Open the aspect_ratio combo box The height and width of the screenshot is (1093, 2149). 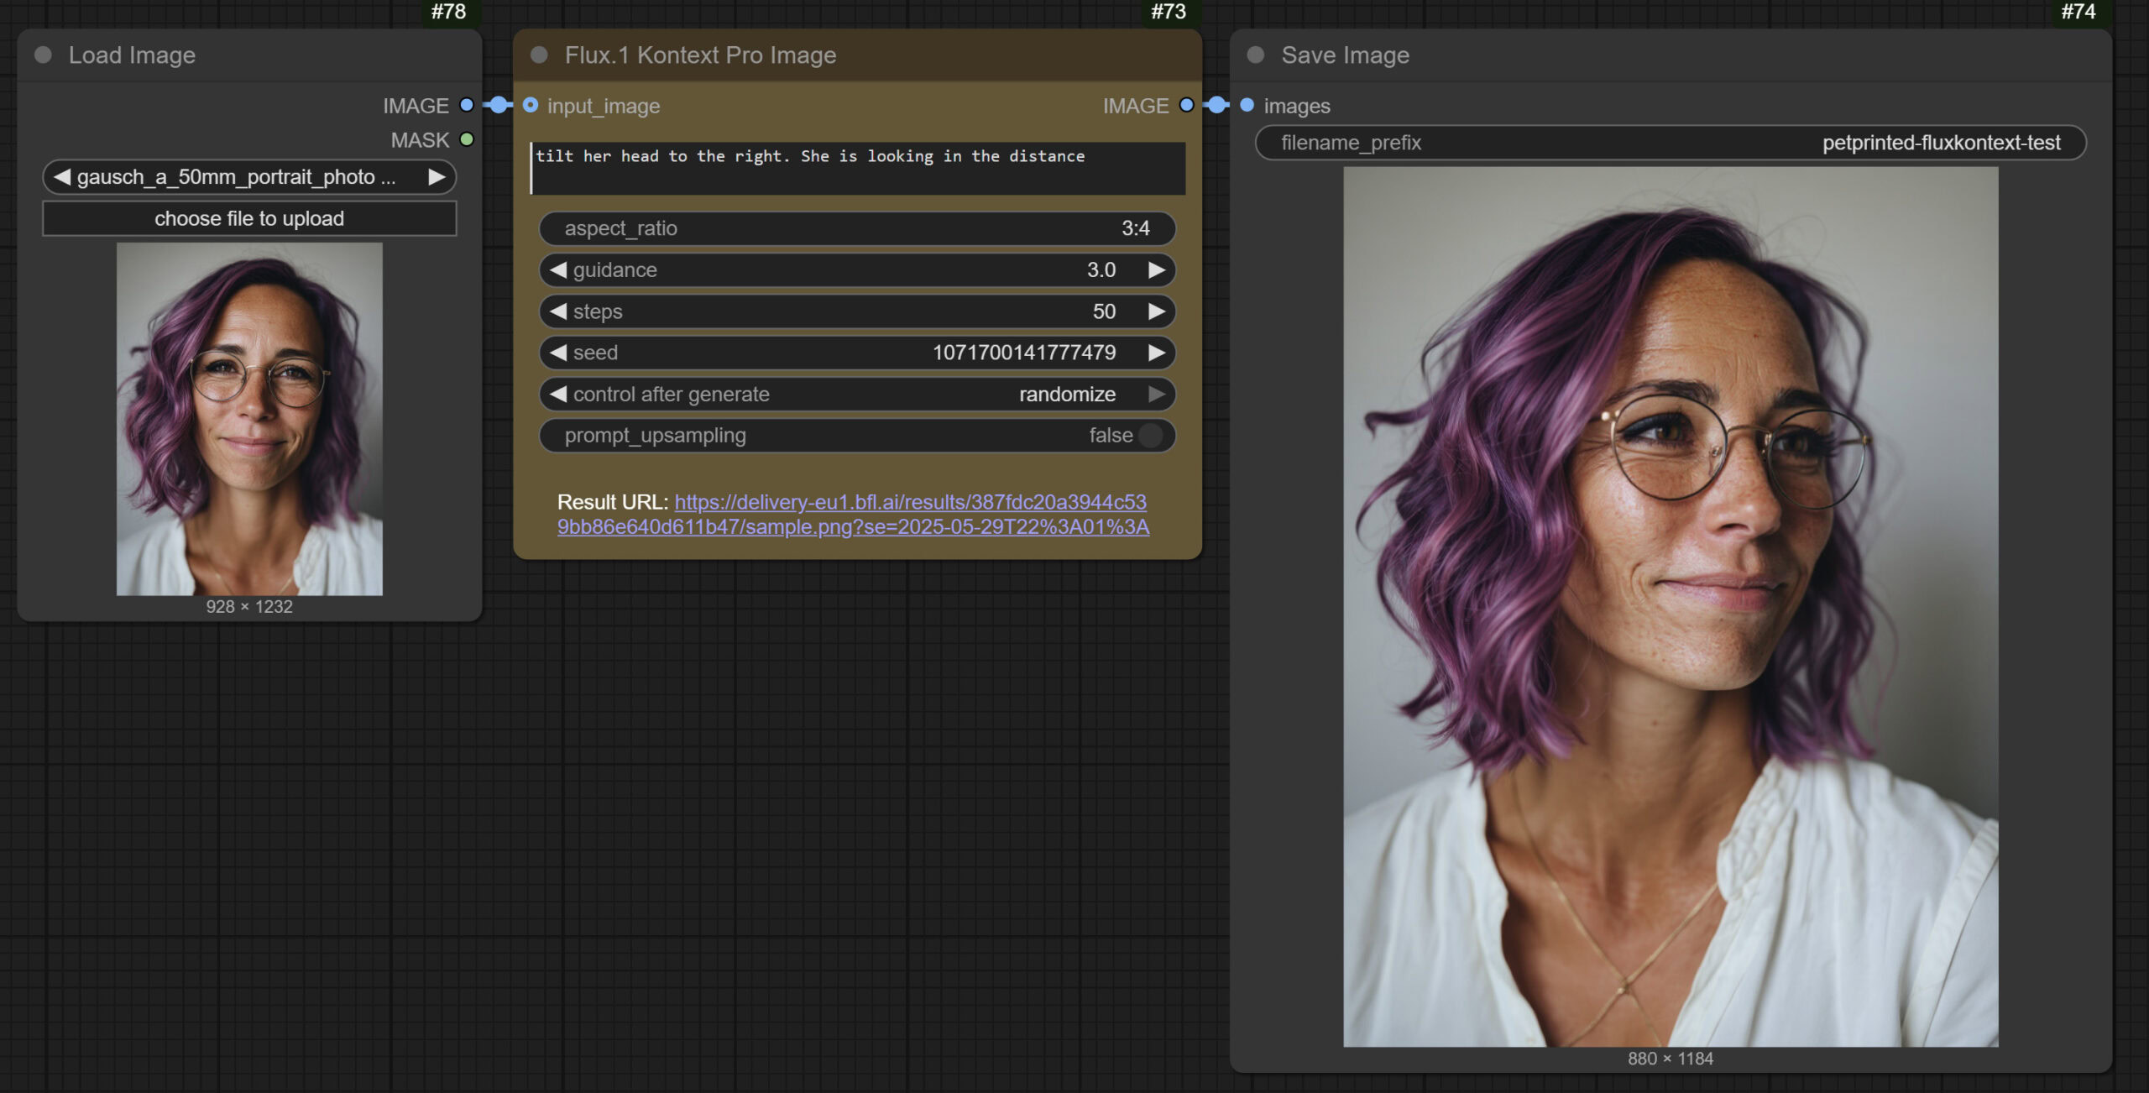[856, 228]
